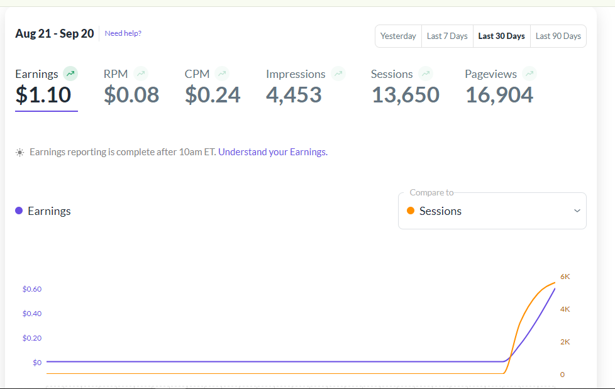Click the RPM trend arrow icon
615x389 pixels.
141,74
